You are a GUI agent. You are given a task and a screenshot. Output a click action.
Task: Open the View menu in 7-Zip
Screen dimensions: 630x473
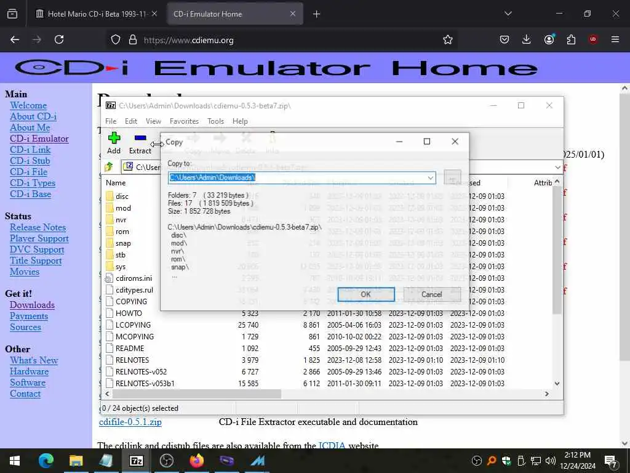tap(153, 121)
